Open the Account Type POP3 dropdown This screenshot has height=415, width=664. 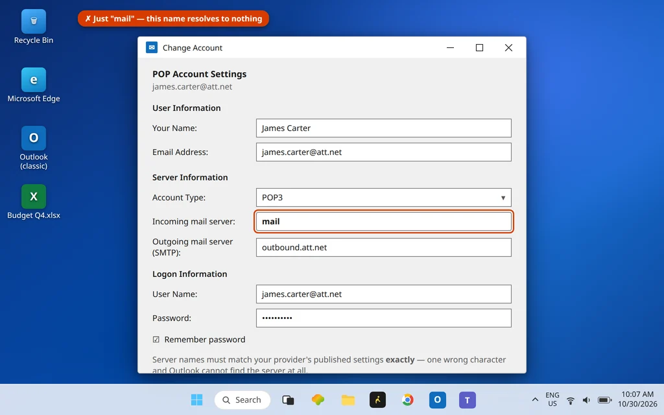(x=384, y=197)
